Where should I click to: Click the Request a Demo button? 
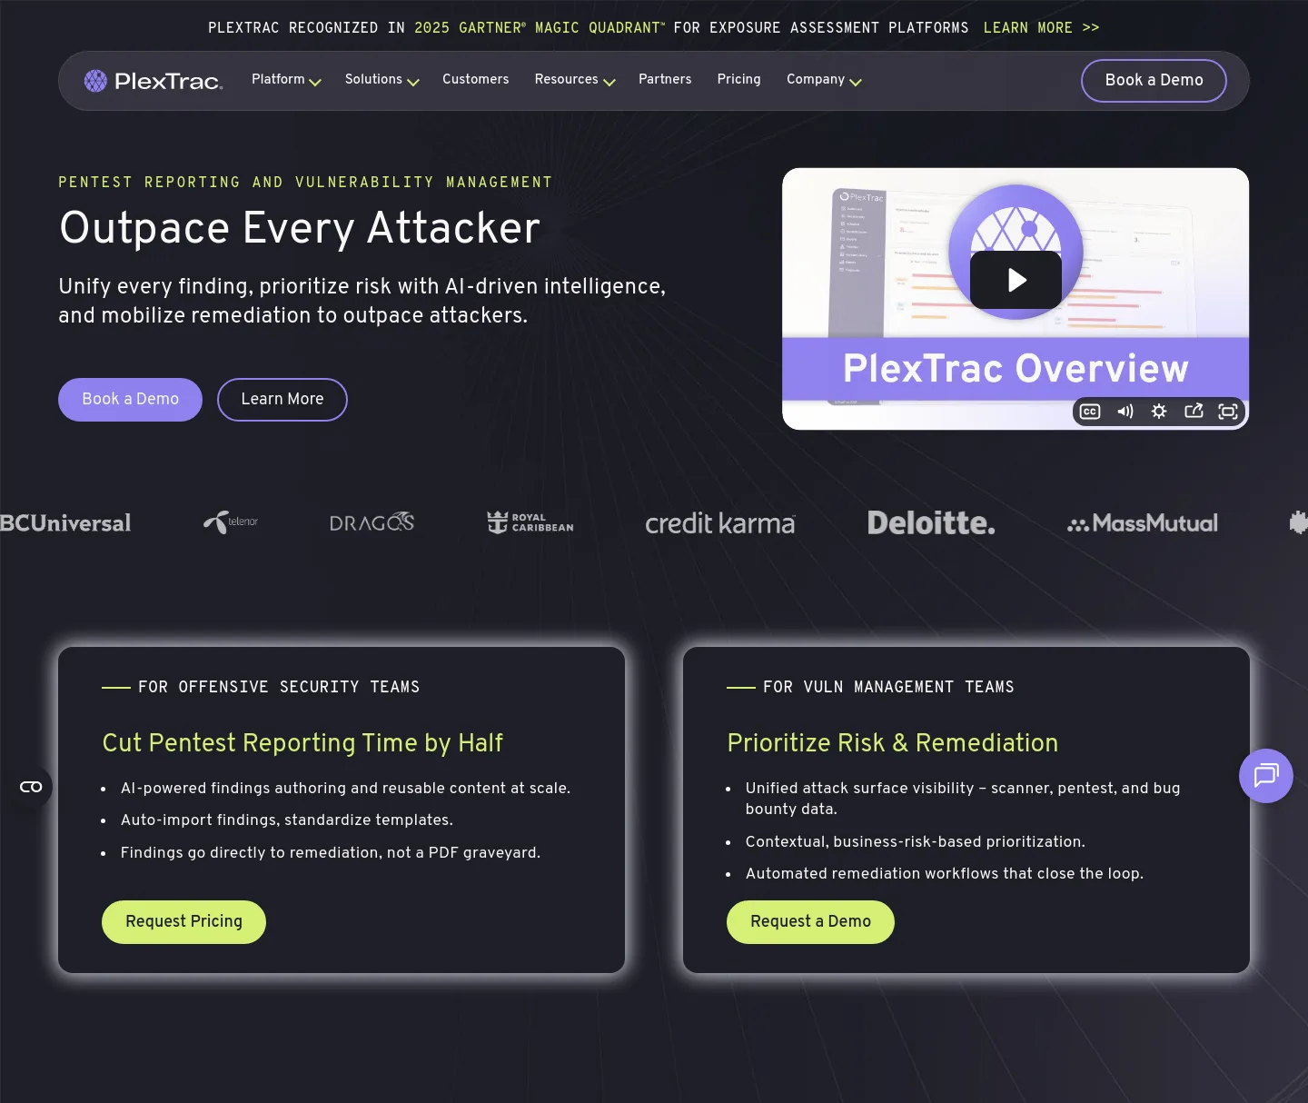(810, 922)
